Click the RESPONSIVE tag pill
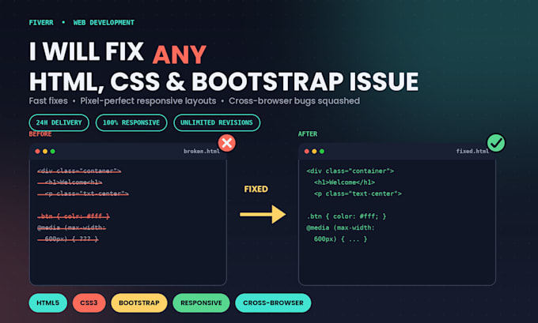Screen dimensions: 538x323 click(x=201, y=302)
